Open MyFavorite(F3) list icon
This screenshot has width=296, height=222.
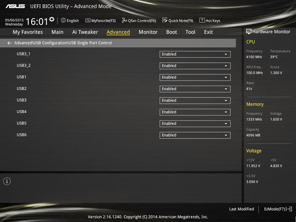point(88,21)
